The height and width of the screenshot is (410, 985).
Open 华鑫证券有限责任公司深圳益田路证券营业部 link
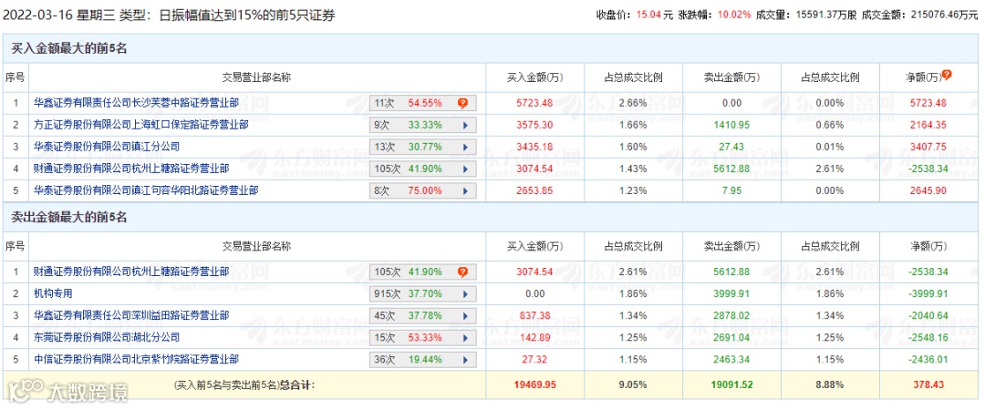pyautogui.click(x=130, y=315)
